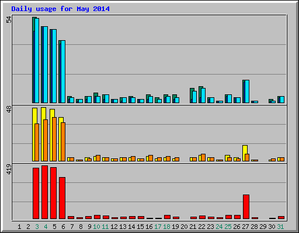
Task: Select day label 23 on the x-axis
Action: pyautogui.click(x=210, y=227)
